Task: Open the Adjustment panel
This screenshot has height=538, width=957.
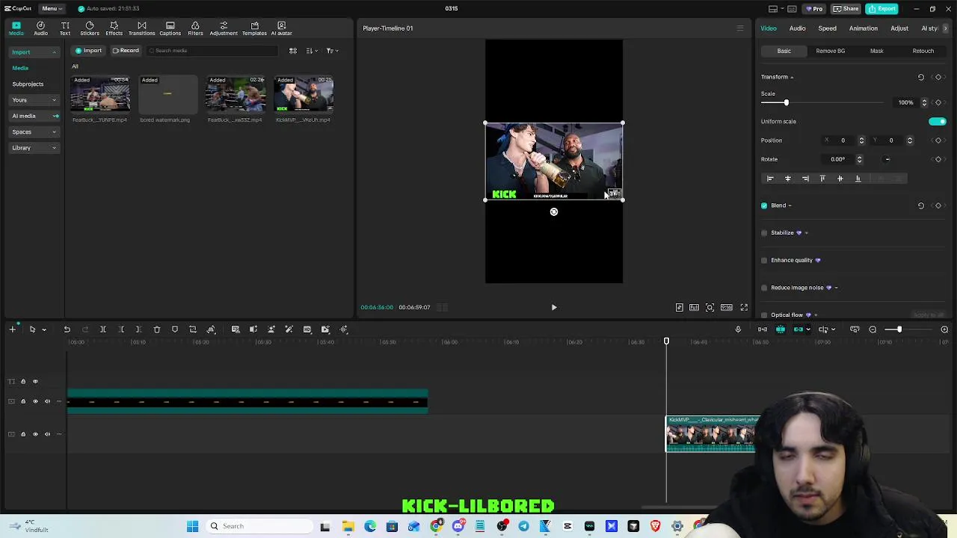Action: (224, 28)
